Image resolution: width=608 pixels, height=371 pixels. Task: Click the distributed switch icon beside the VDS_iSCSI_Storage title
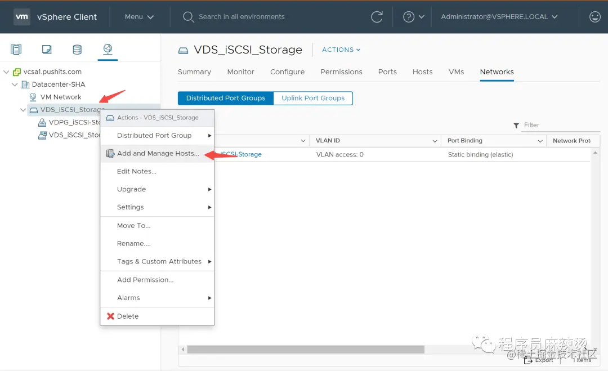pyautogui.click(x=183, y=51)
